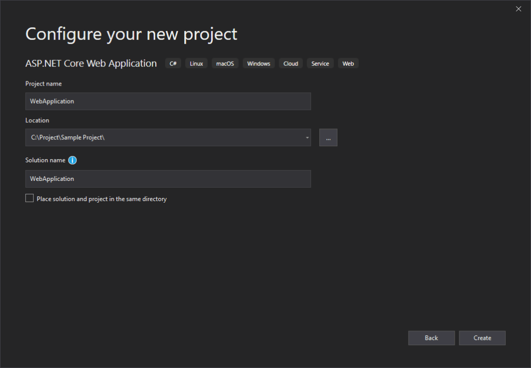Image resolution: width=531 pixels, height=368 pixels.
Task: Click the Cloud project type tag
Action: point(291,64)
